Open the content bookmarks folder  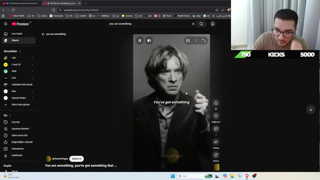coord(81,16)
